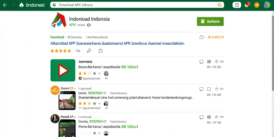Viewport: 274px width, 137px height.
Task: Click the star rating in Ertuni.21 row
Action: tap(87, 103)
